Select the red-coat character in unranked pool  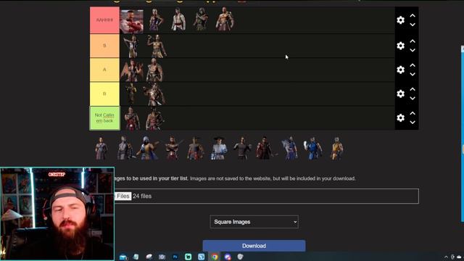(x=265, y=148)
